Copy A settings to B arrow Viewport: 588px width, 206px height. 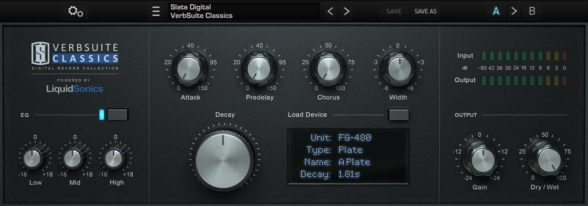[x=514, y=11]
